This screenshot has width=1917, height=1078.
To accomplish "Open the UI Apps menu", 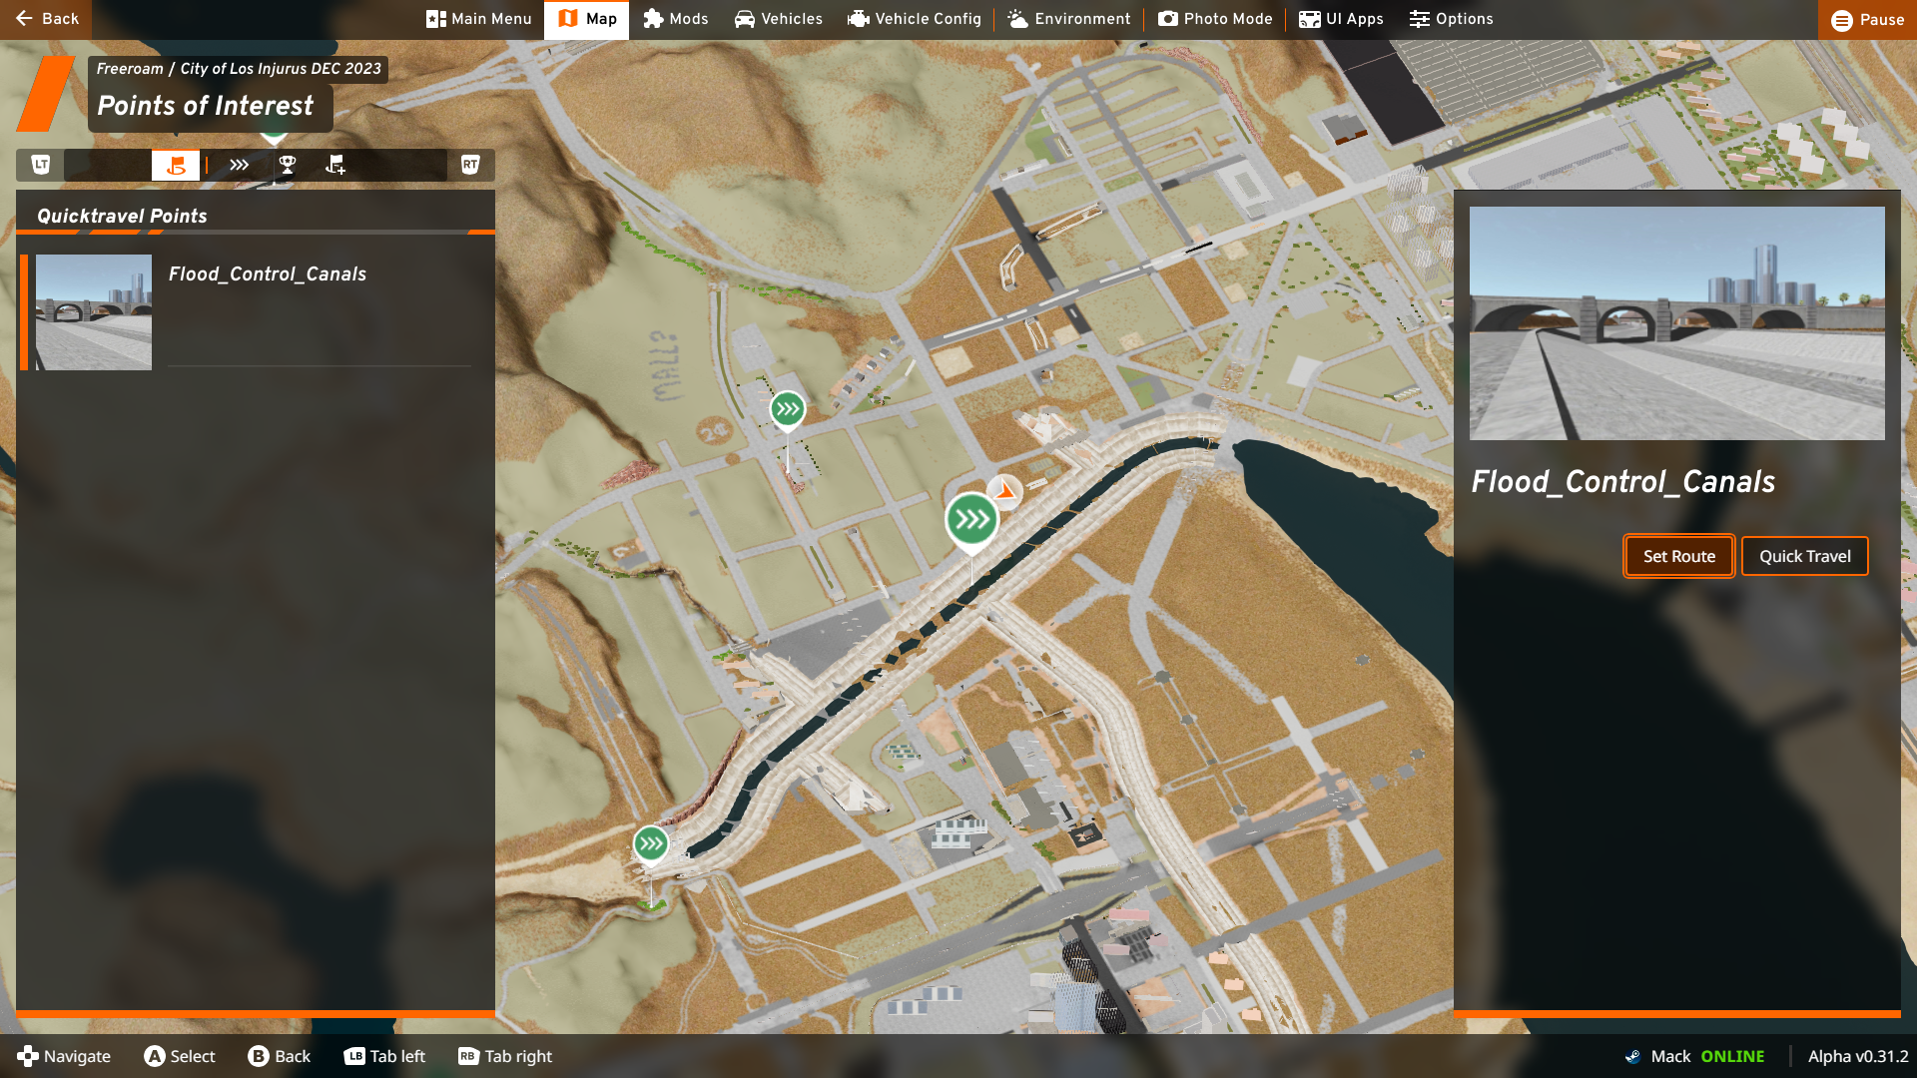I will click(x=1341, y=19).
